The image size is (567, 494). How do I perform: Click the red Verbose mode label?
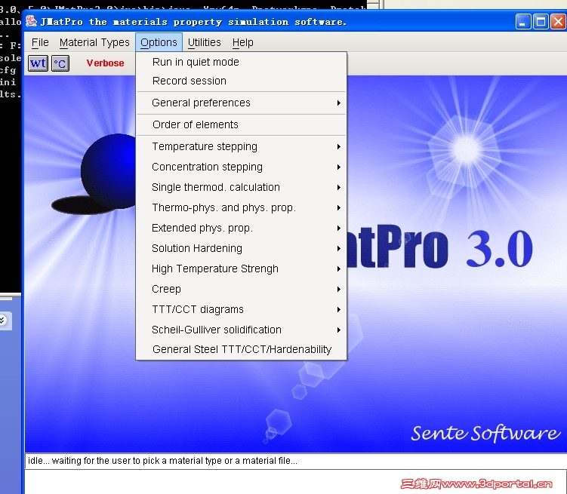coord(105,63)
